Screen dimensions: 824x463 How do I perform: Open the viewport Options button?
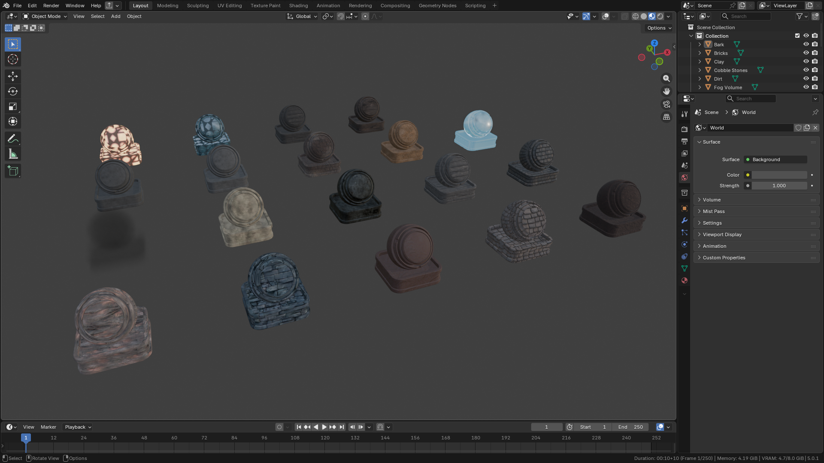659,28
